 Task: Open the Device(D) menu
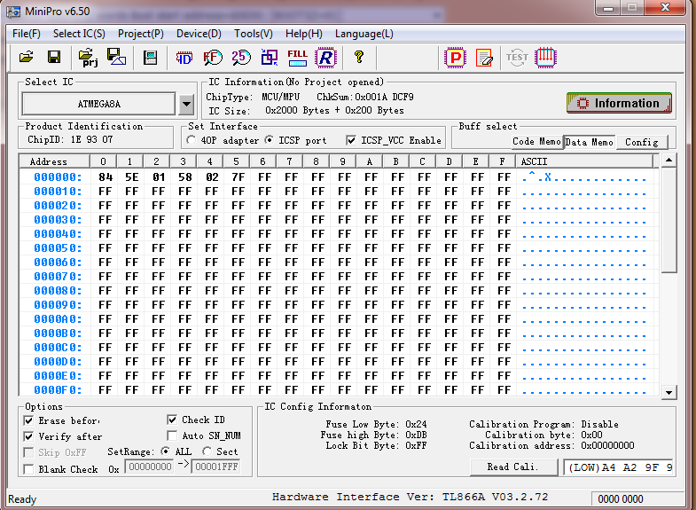(199, 34)
